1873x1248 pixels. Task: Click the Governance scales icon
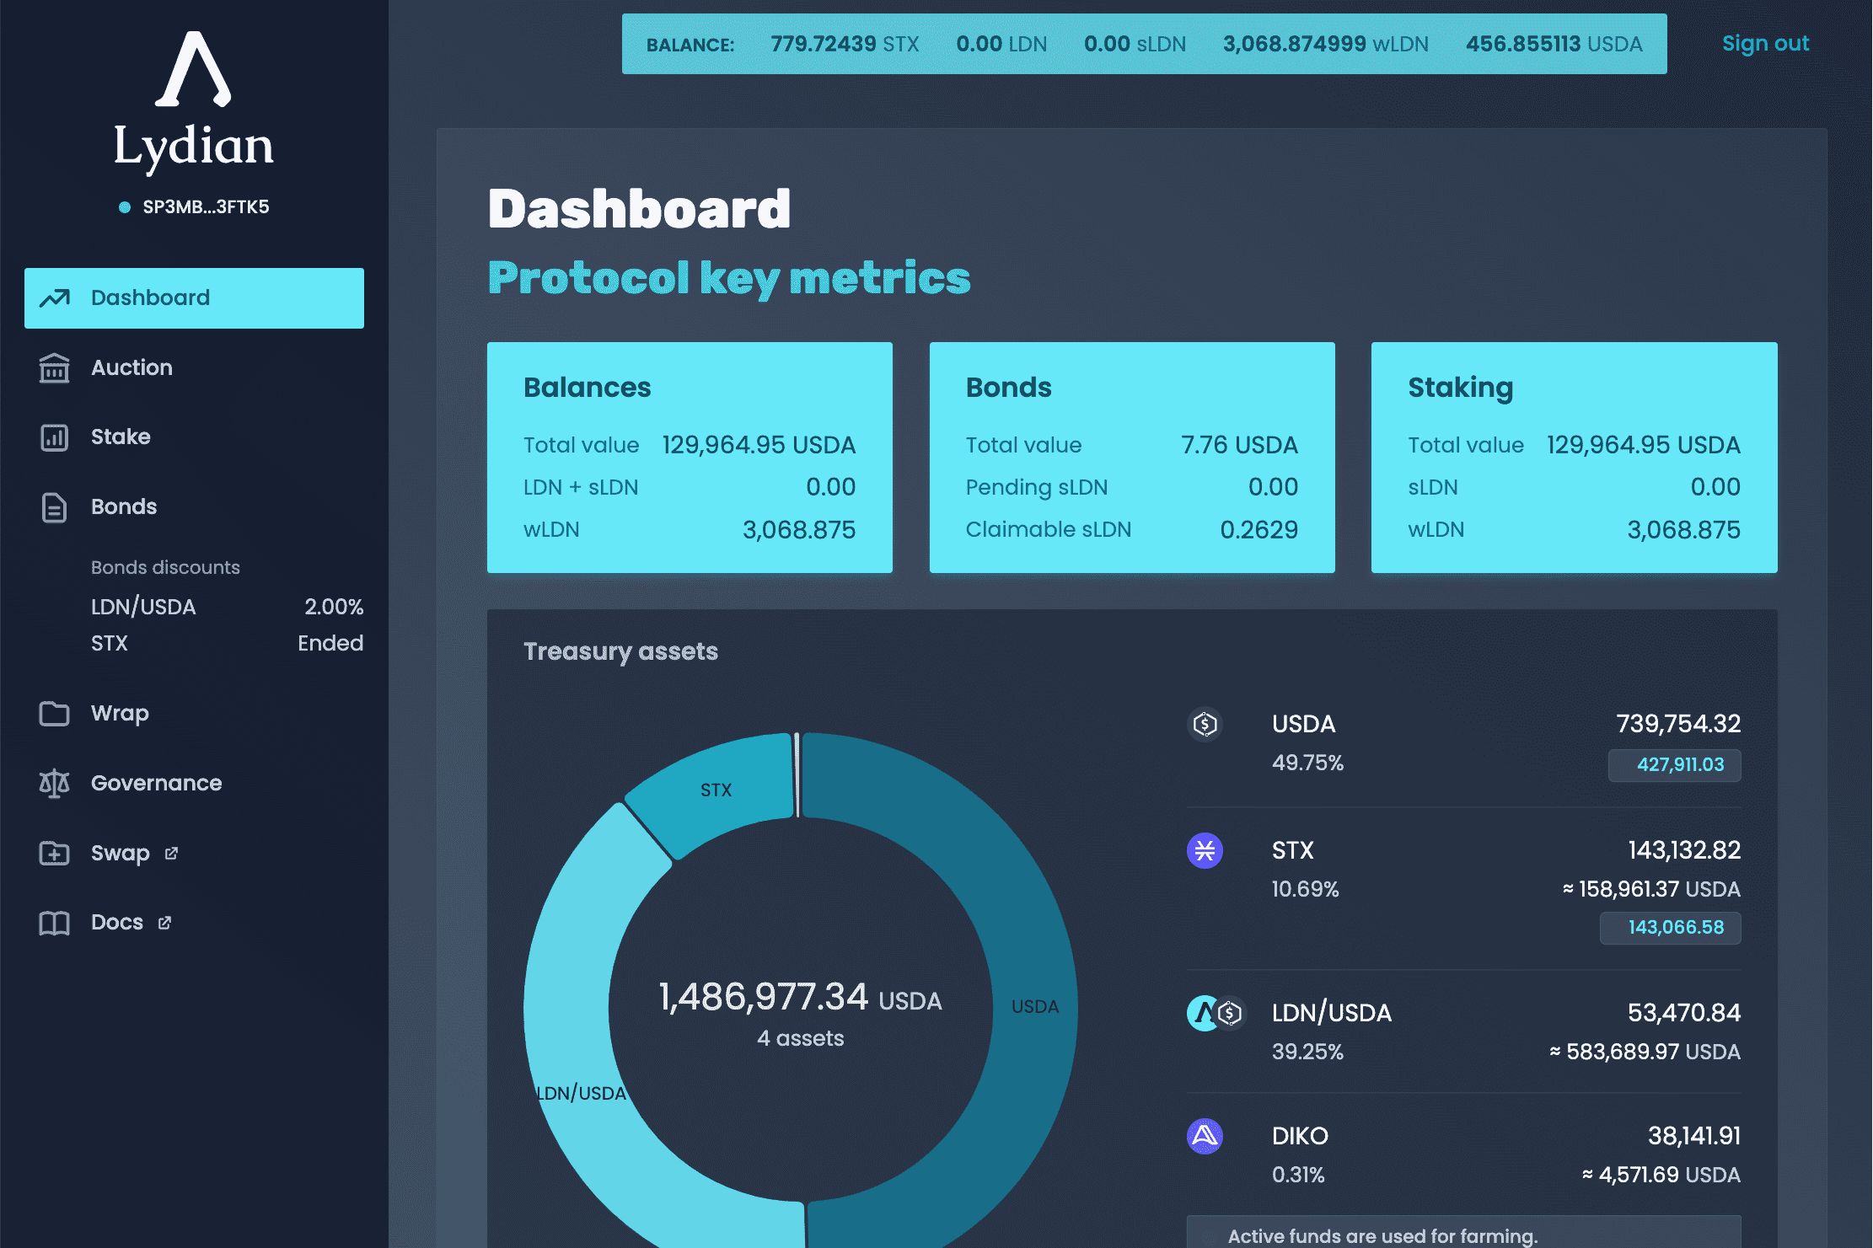(54, 783)
